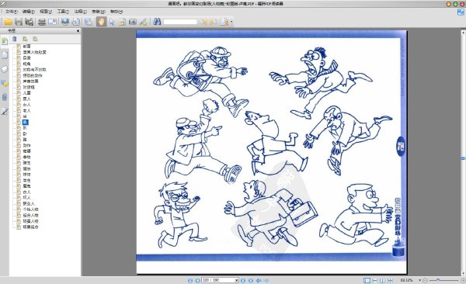Open the Layers side panel icon

5,69
